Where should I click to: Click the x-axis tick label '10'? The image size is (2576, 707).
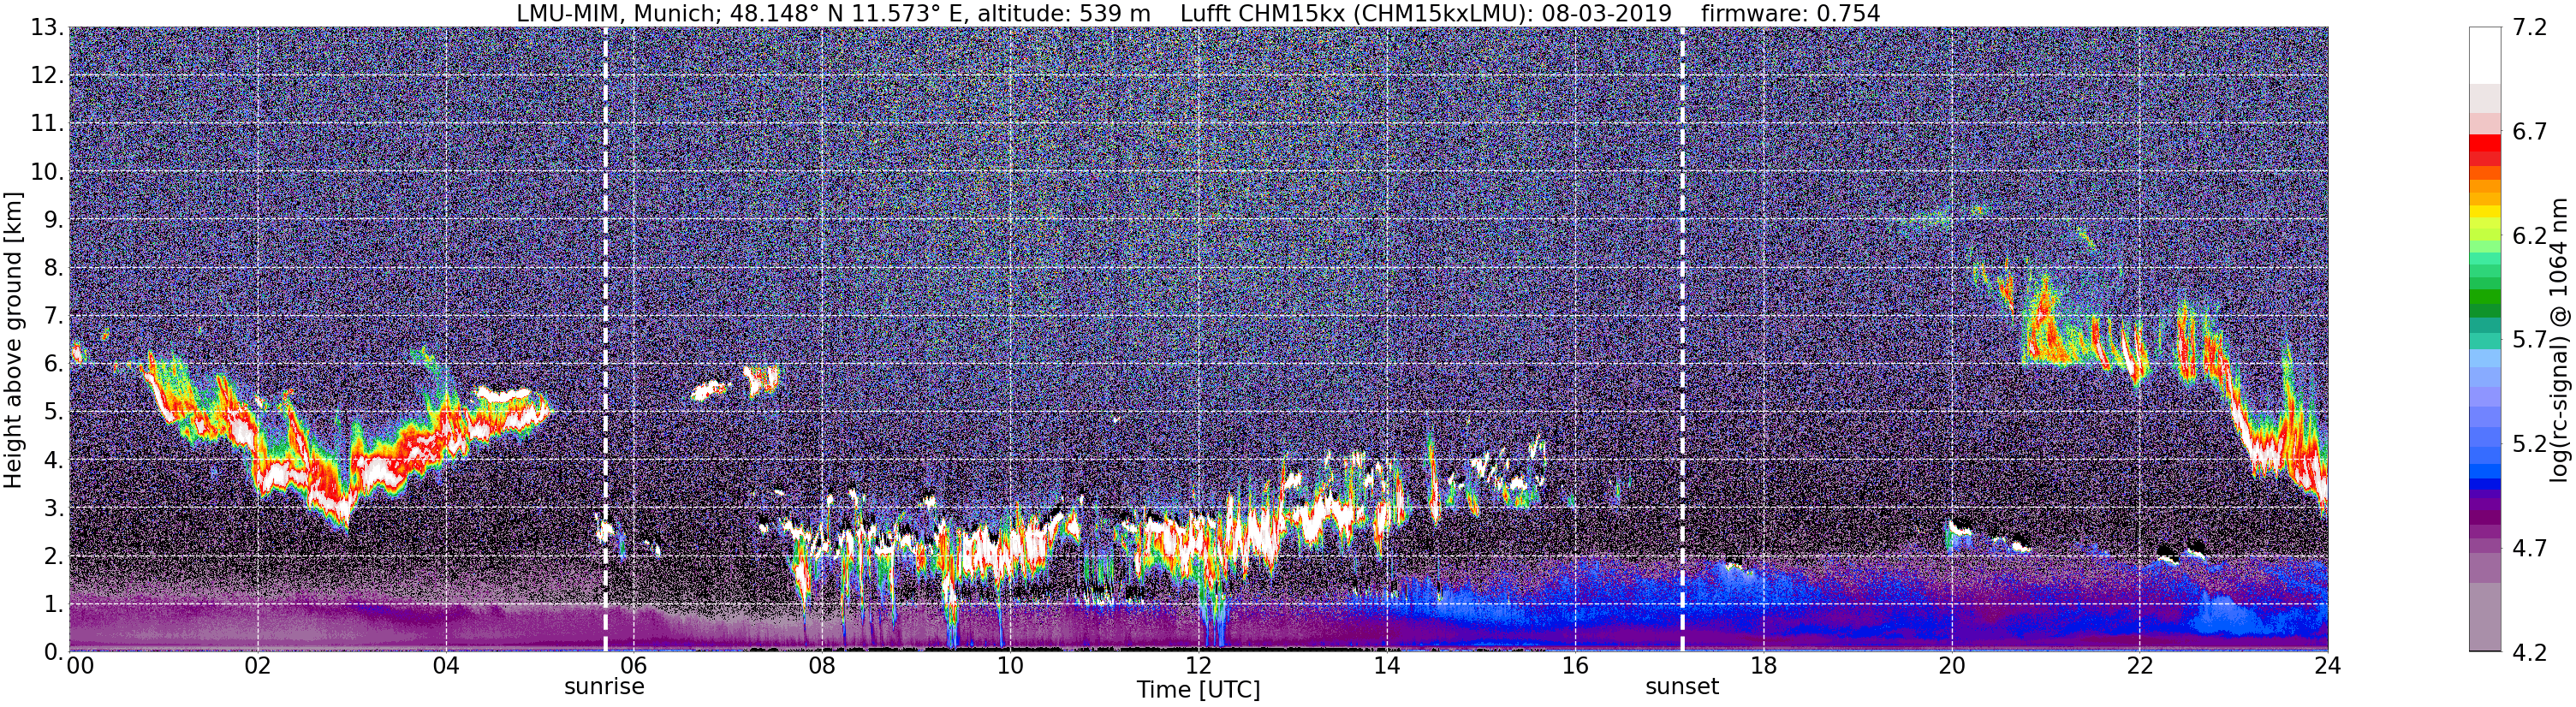click(1010, 665)
